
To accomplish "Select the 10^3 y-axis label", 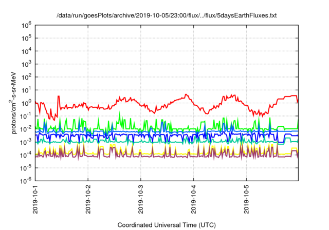I will 26,64.
